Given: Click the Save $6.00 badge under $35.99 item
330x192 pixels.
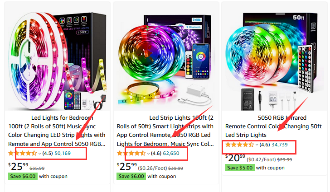Looking at the screenshot, I should point(23,176).
